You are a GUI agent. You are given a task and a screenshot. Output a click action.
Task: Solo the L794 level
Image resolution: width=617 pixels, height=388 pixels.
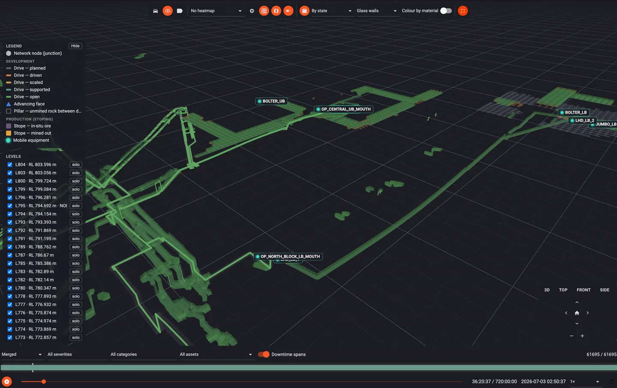(x=76, y=214)
